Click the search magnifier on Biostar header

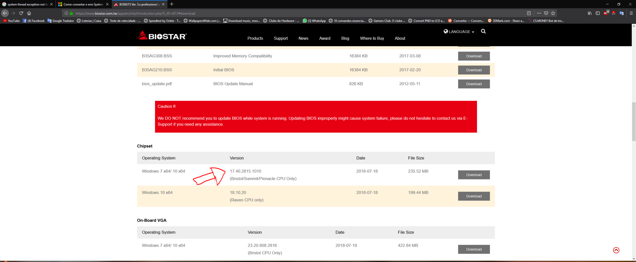[x=483, y=31]
